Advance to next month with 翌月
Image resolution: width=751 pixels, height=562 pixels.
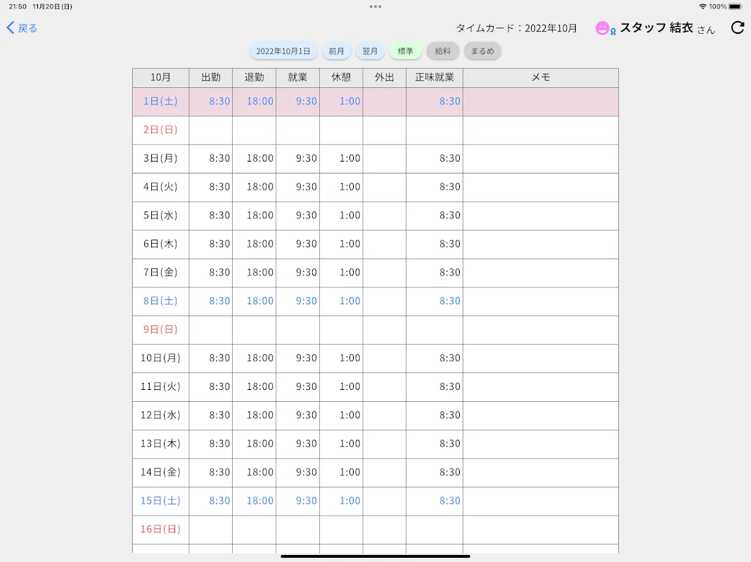click(370, 51)
